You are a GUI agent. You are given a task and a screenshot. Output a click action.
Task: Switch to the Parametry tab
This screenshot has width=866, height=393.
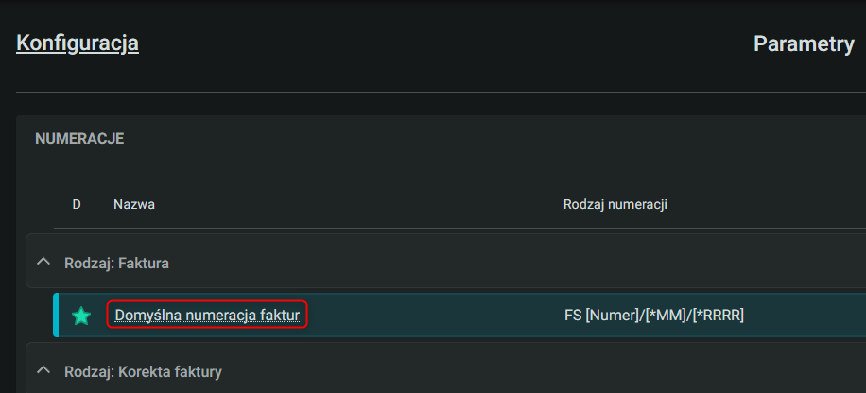(804, 43)
